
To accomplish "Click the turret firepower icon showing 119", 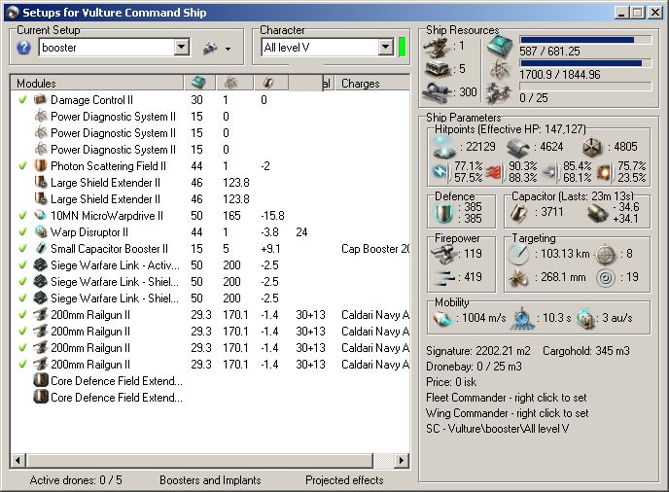I will (x=443, y=254).
